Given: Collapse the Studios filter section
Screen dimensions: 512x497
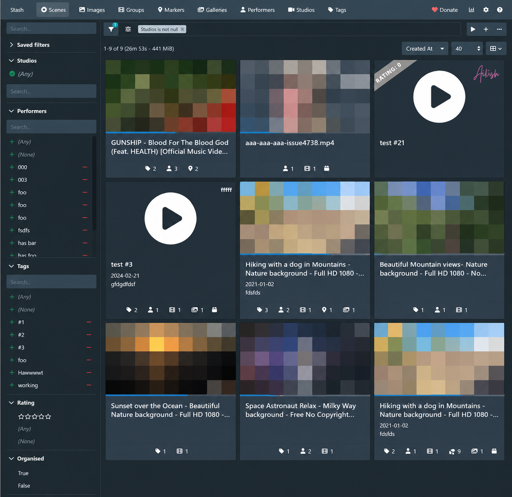Looking at the screenshot, I should click(x=23, y=61).
